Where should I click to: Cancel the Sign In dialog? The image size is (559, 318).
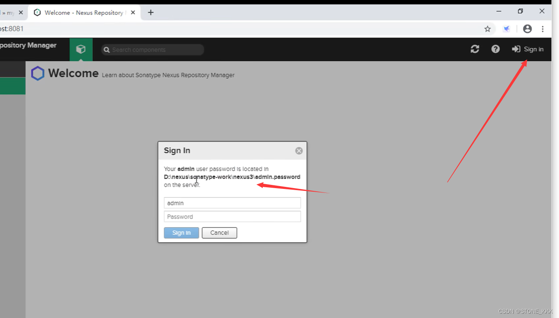click(x=219, y=233)
